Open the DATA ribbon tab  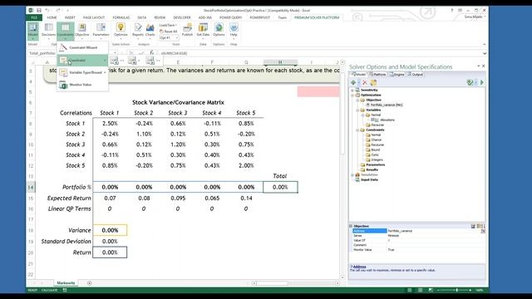142,17
